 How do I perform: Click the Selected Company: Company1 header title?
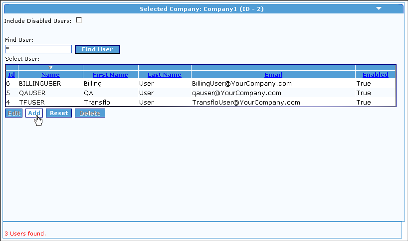pyautogui.click(x=202, y=9)
